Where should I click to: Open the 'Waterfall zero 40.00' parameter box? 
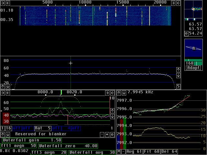(x=68, y=146)
